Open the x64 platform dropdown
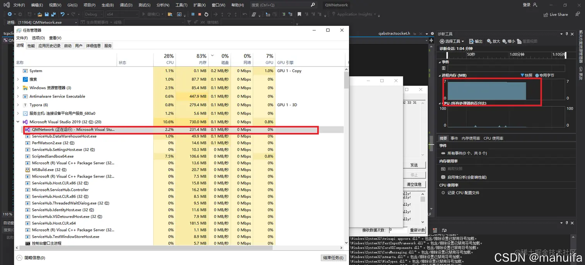Screen dimensions: 585x265 click(x=122, y=14)
